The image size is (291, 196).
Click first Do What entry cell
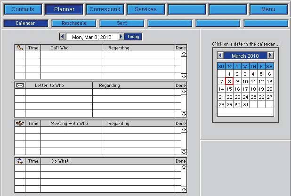pyautogui.click(x=108, y=168)
